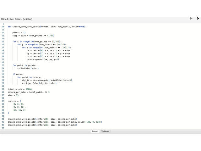Switch to the Output tab

[95, 131]
